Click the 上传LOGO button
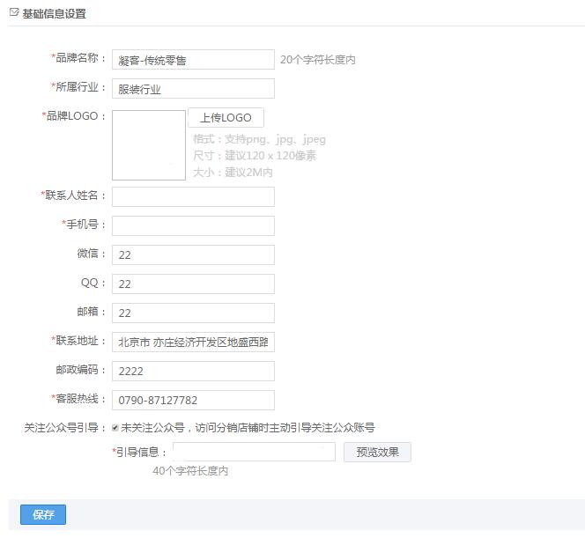This screenshot has height=538, width=585. tap(226, 118)
